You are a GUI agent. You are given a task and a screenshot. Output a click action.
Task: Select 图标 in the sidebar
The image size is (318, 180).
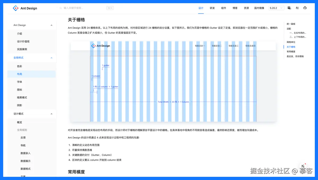pos(32,90)
